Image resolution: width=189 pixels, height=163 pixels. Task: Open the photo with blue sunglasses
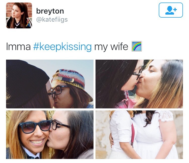click(50, 135)
